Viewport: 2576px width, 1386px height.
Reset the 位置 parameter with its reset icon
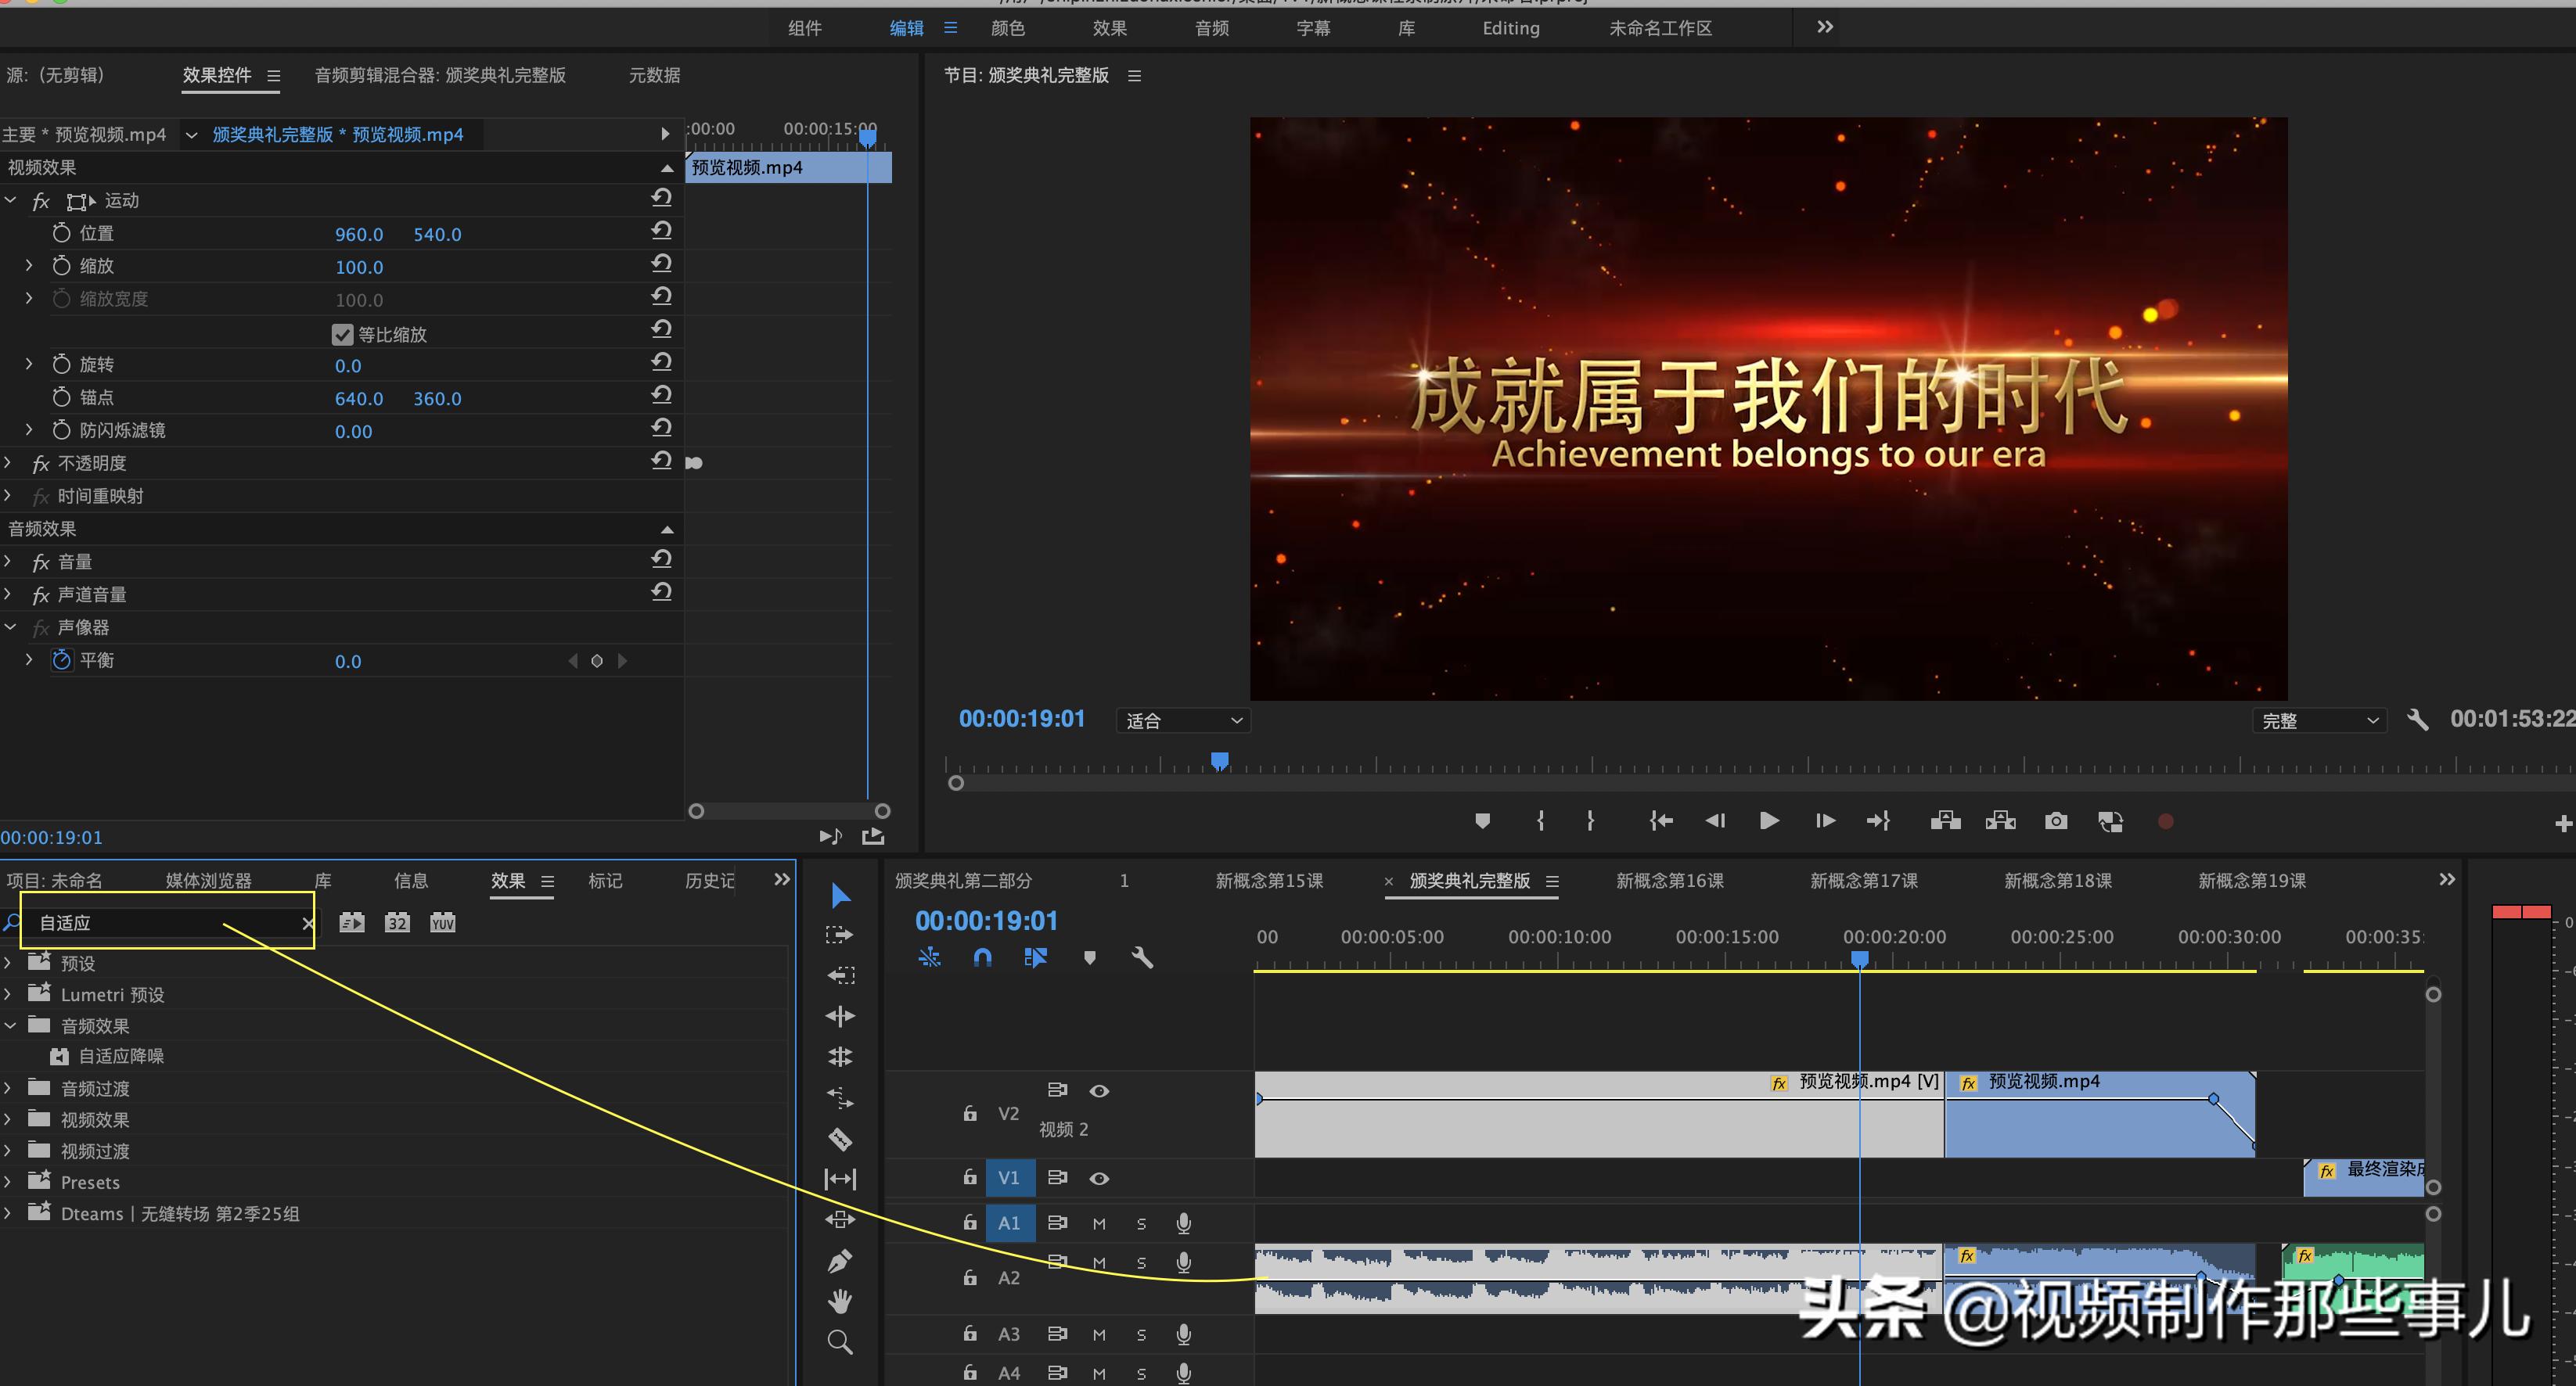[x=661, y=230]
